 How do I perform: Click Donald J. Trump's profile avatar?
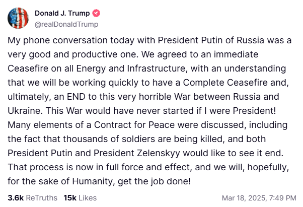18,18
